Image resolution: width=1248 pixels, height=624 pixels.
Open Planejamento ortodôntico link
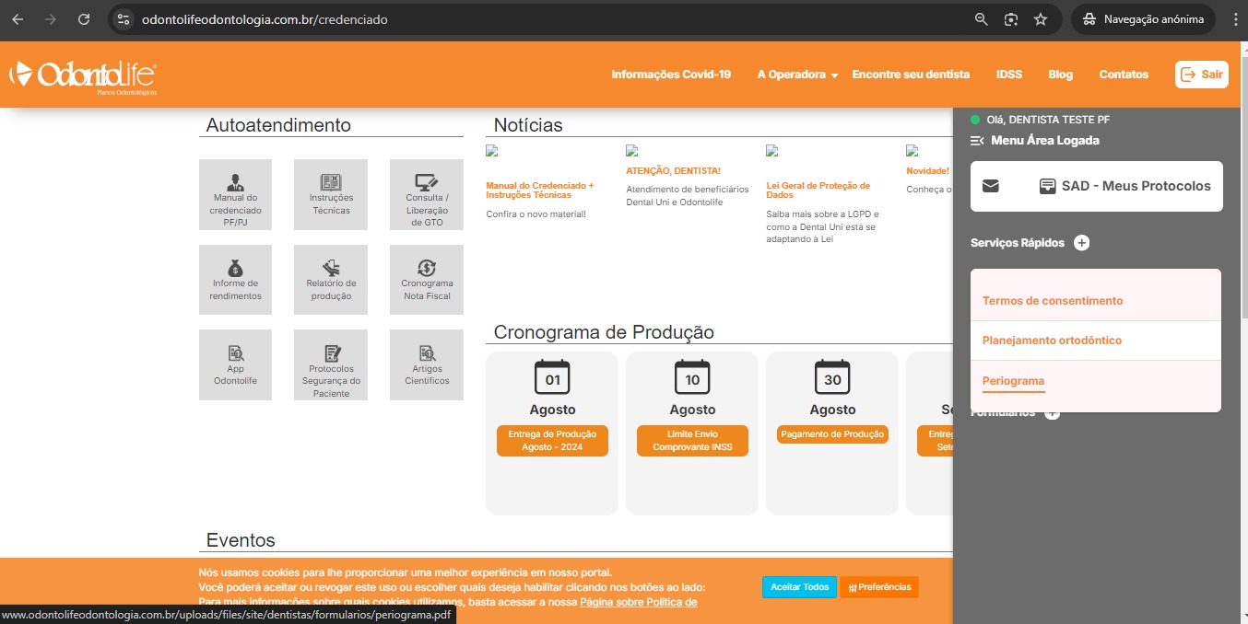[x=1052, y=341]
